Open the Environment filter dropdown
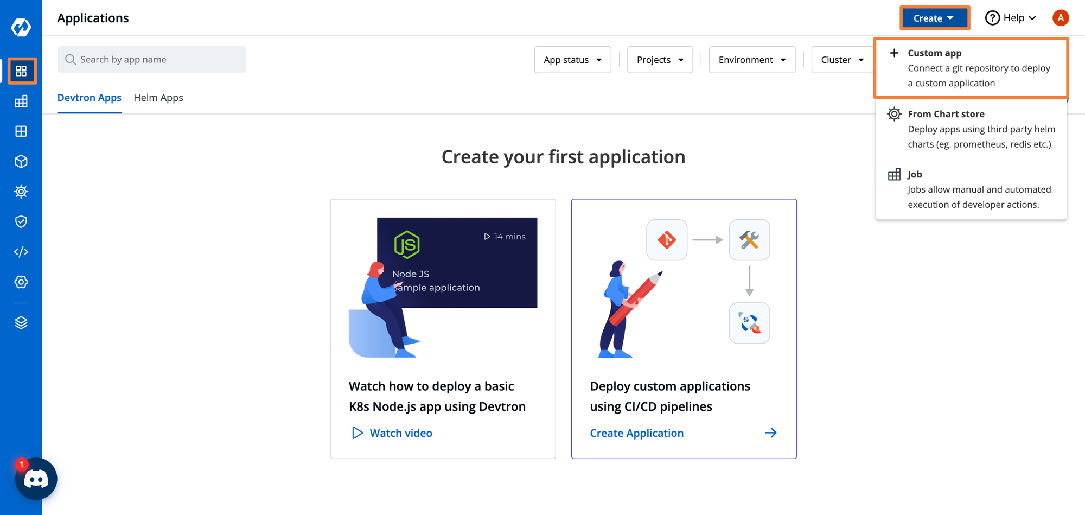 coord(752,60)
